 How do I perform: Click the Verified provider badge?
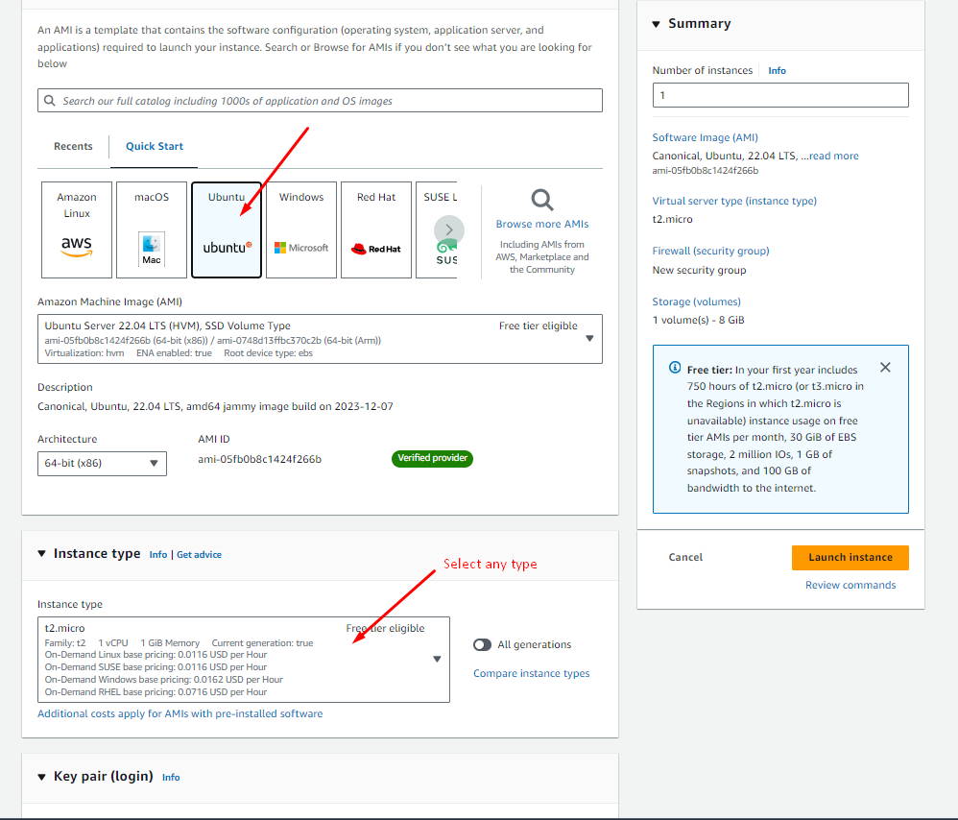[x=433, y=458]
